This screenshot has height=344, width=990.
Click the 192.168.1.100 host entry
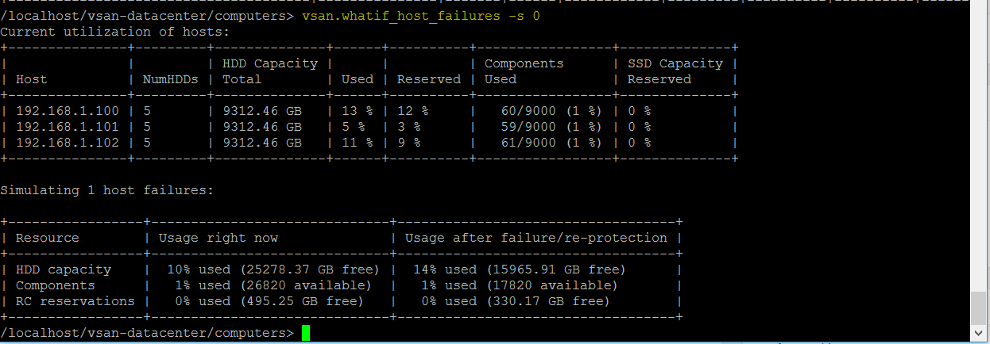[x=68, y=111]
